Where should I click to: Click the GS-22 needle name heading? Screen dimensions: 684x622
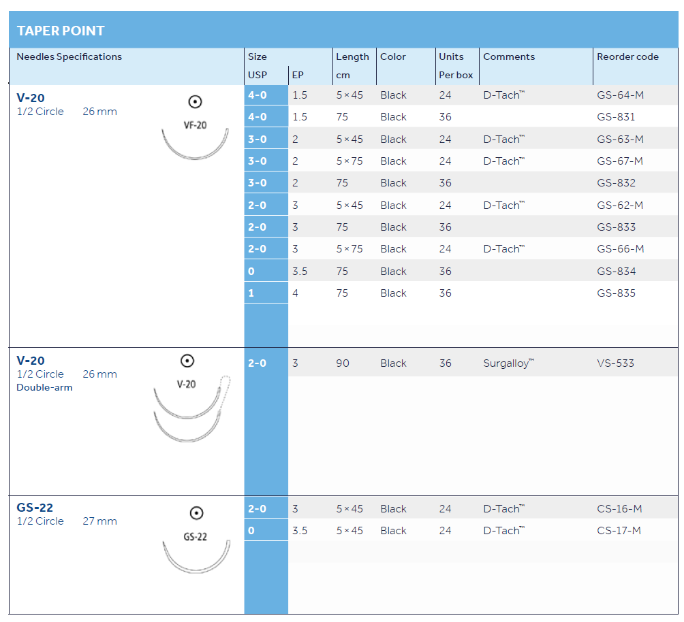(x=35, y=508)
